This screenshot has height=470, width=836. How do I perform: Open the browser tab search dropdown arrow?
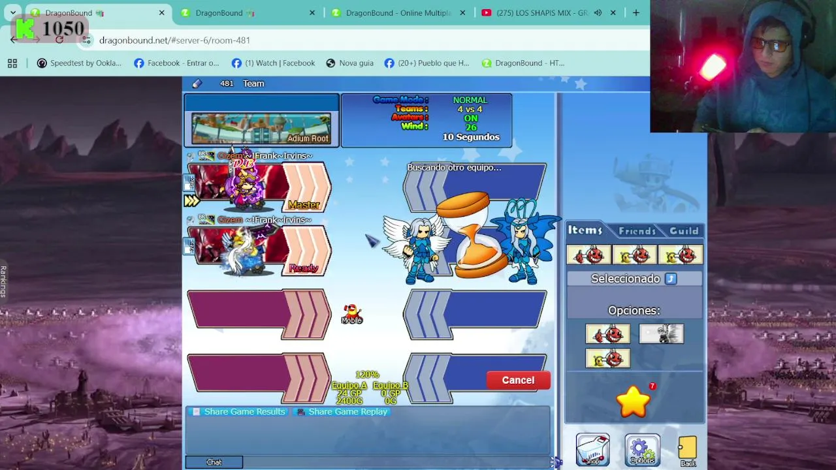click(13, 12)
